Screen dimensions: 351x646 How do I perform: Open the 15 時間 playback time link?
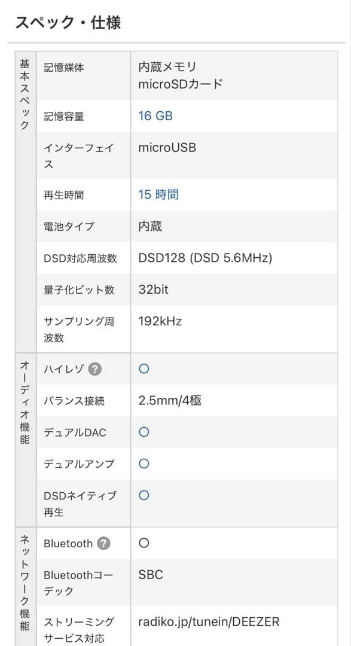(x=157, y=194)
